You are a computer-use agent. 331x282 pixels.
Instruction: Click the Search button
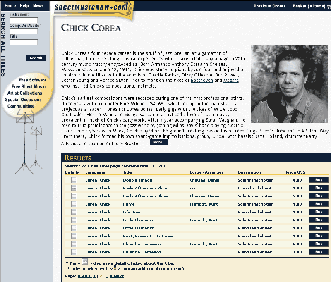[x=36, y=58]
